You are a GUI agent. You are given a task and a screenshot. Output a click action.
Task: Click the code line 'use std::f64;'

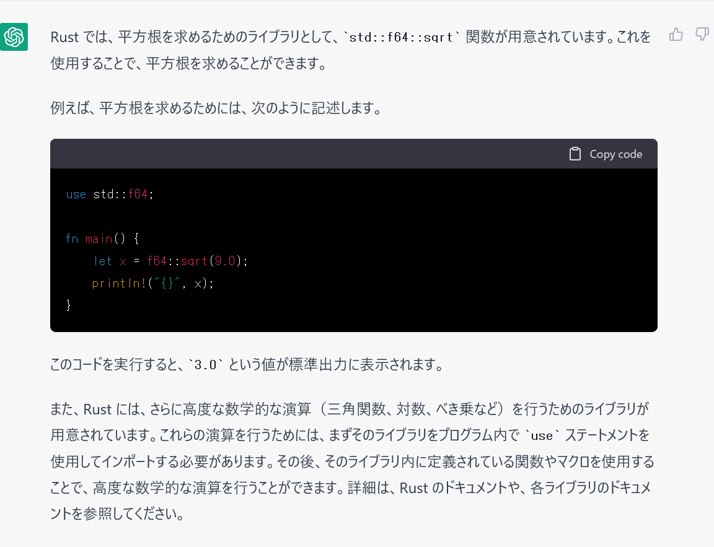[110, 195]
